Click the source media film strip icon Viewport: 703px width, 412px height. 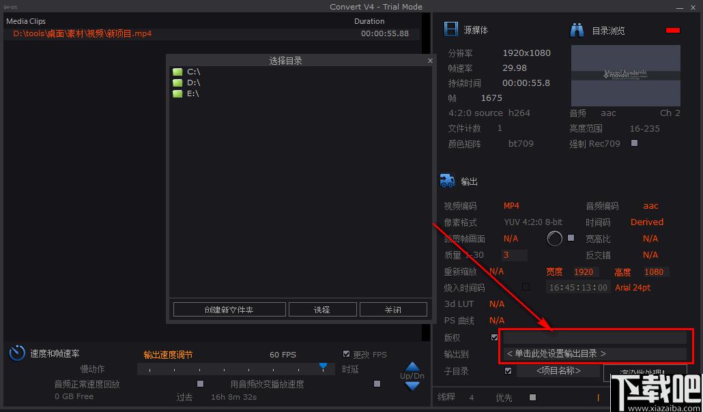(451, 29)
